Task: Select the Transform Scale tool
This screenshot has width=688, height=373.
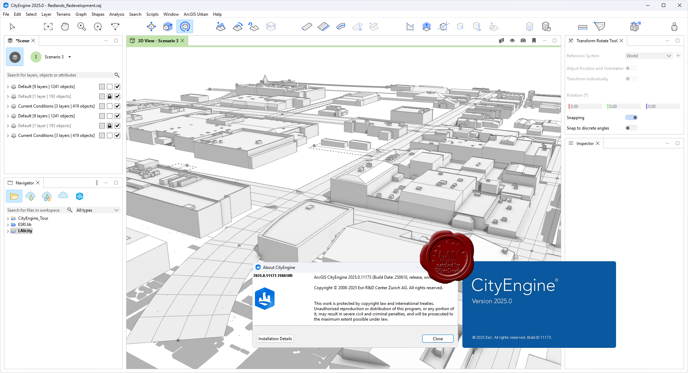Action: click(168, 27)
